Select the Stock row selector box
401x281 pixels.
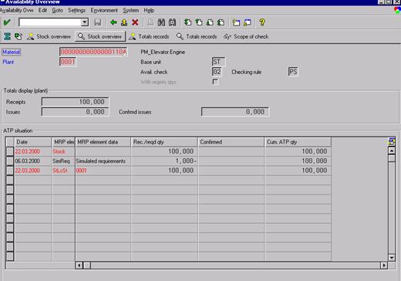[10, 151]
